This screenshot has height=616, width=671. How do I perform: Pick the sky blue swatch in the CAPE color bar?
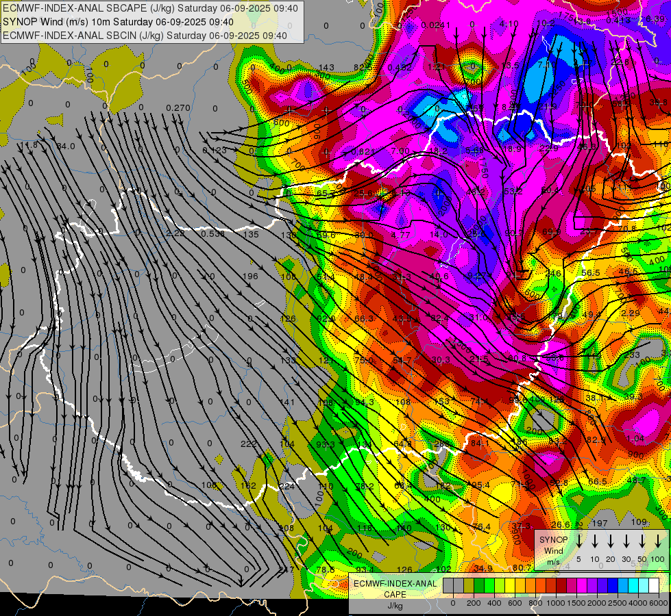[x=622, y=586]
